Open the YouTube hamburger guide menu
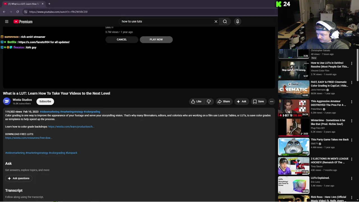This screenshot has height=202, width=359. [7, 22]
